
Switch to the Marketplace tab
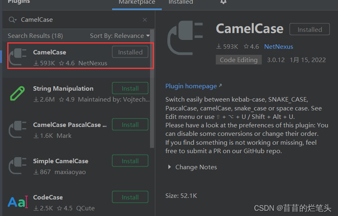click(x=137, y=2)
